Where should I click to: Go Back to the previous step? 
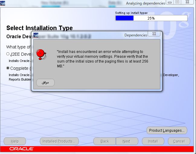point(104,141)
